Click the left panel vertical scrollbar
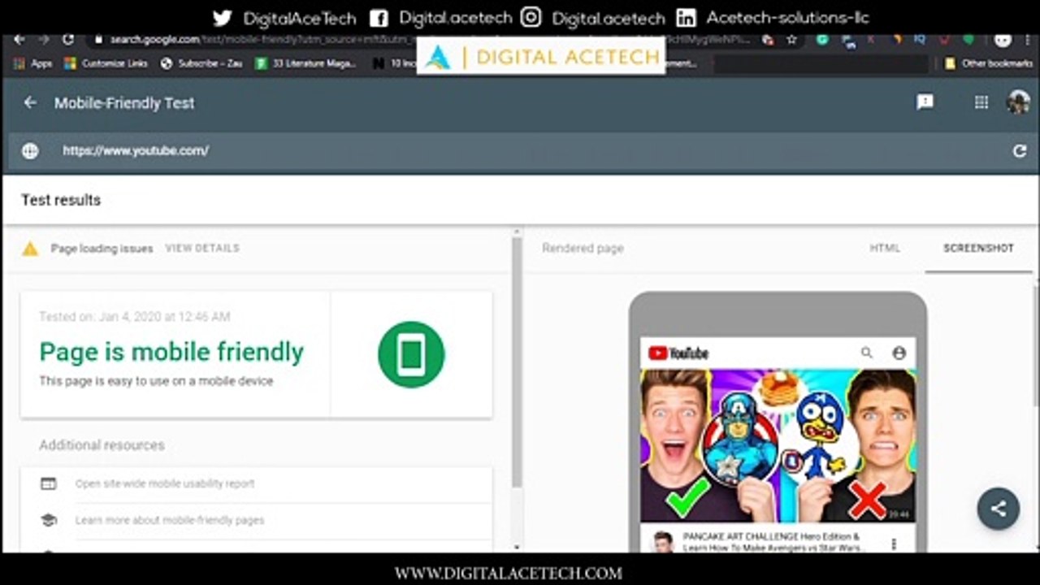 point(517,362)
